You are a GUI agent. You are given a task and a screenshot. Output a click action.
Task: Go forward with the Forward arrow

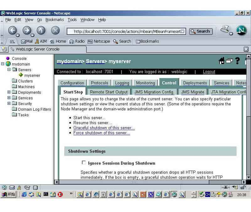(27, 30)
